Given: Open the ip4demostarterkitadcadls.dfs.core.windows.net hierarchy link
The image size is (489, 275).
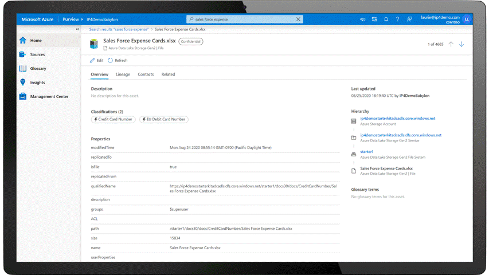Looking at the screenshot, I should (401, 135).
